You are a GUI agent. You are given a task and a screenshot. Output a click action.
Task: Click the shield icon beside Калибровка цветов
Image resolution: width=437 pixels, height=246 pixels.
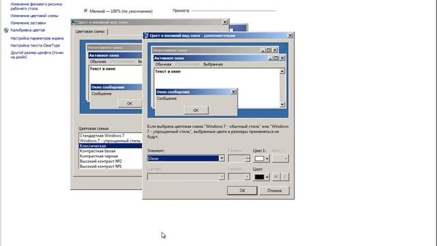(x=6, y=30)
